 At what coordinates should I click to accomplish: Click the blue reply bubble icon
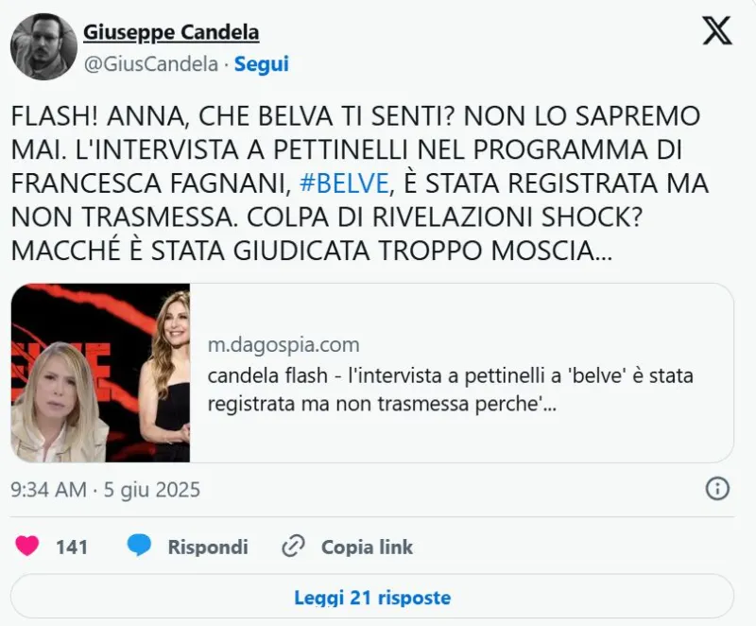click(139, 546)
